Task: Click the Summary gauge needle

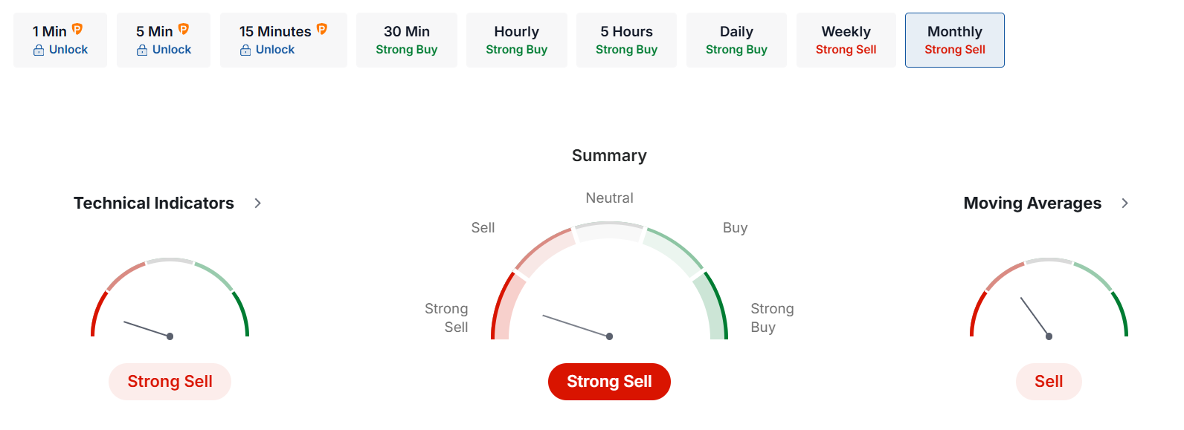Action: [x=576, y=326]
